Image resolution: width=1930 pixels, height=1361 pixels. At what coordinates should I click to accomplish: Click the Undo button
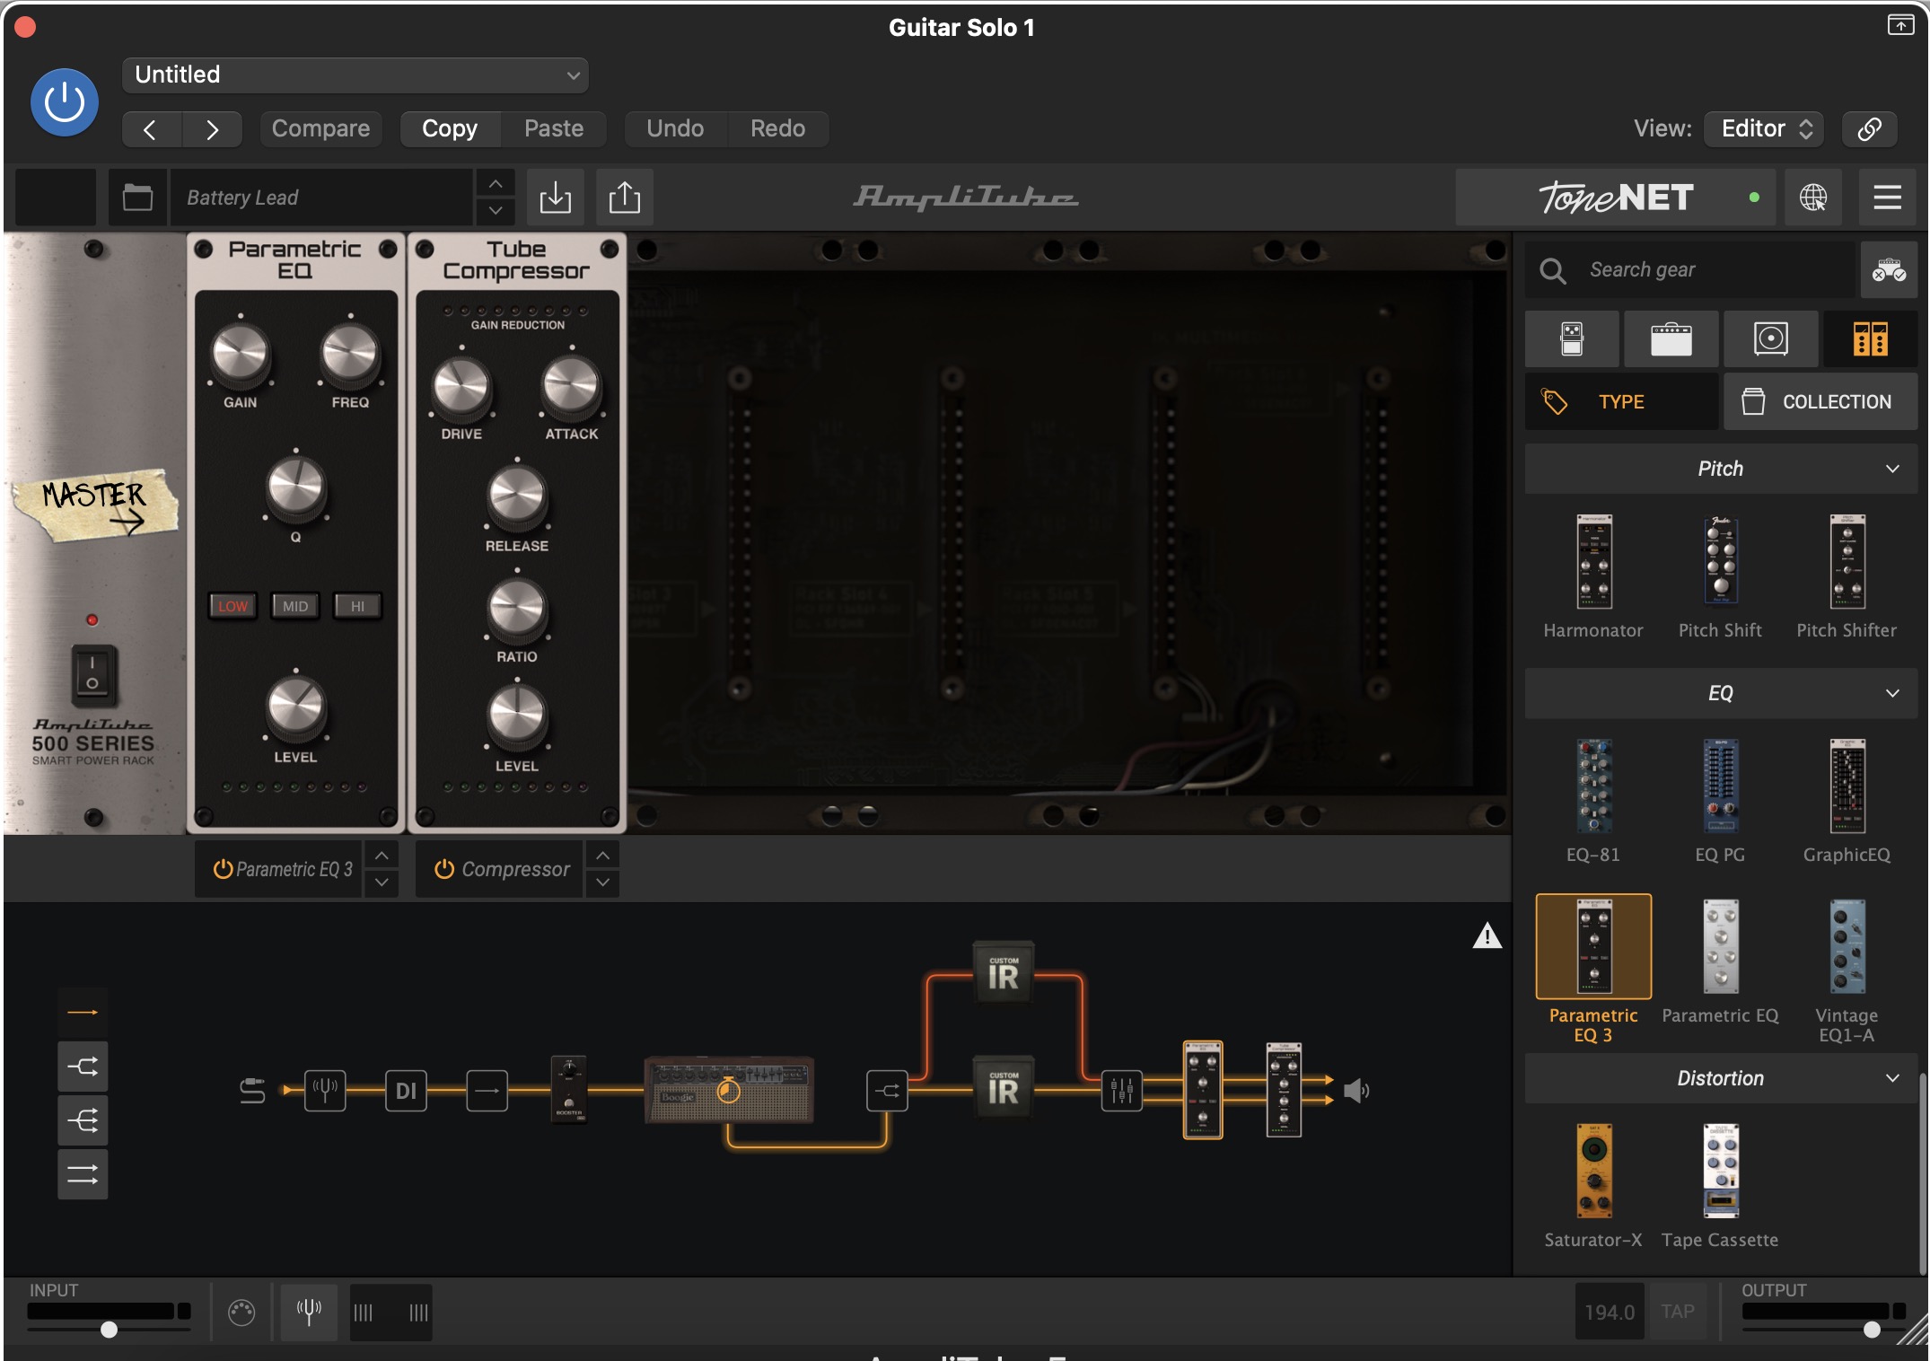tap(675, 129)
